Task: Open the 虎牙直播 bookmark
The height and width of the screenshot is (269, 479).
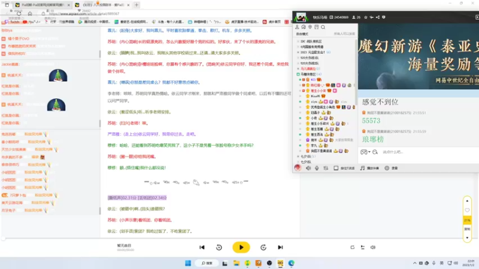Action: (241, 22)
